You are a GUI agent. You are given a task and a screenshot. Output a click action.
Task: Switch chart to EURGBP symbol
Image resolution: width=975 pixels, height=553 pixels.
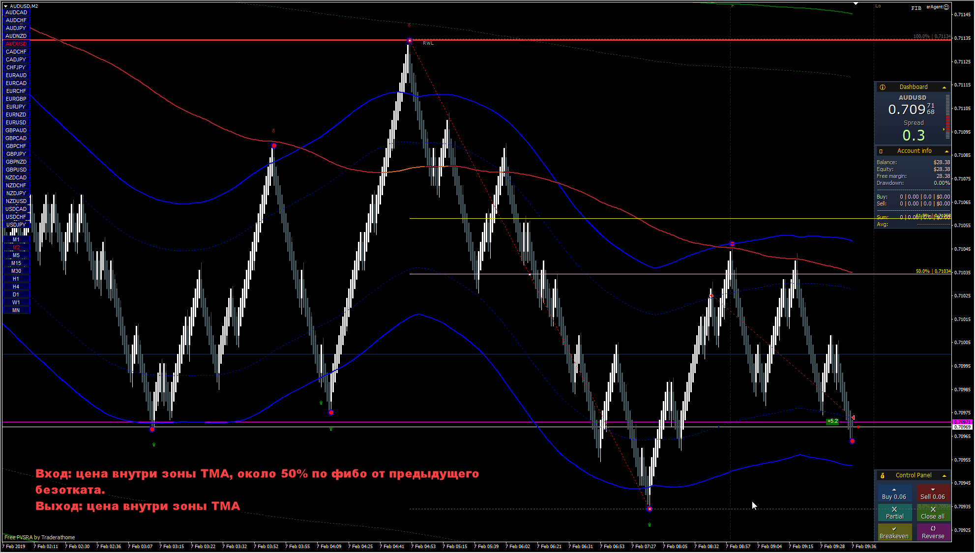pos(16,99)
